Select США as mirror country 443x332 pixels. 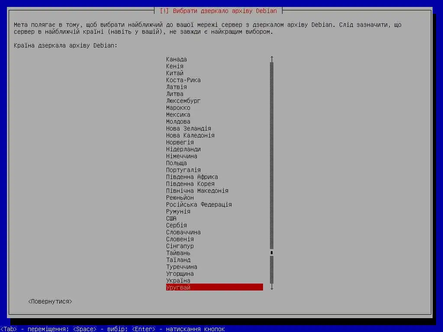click(x=171, y=218)
